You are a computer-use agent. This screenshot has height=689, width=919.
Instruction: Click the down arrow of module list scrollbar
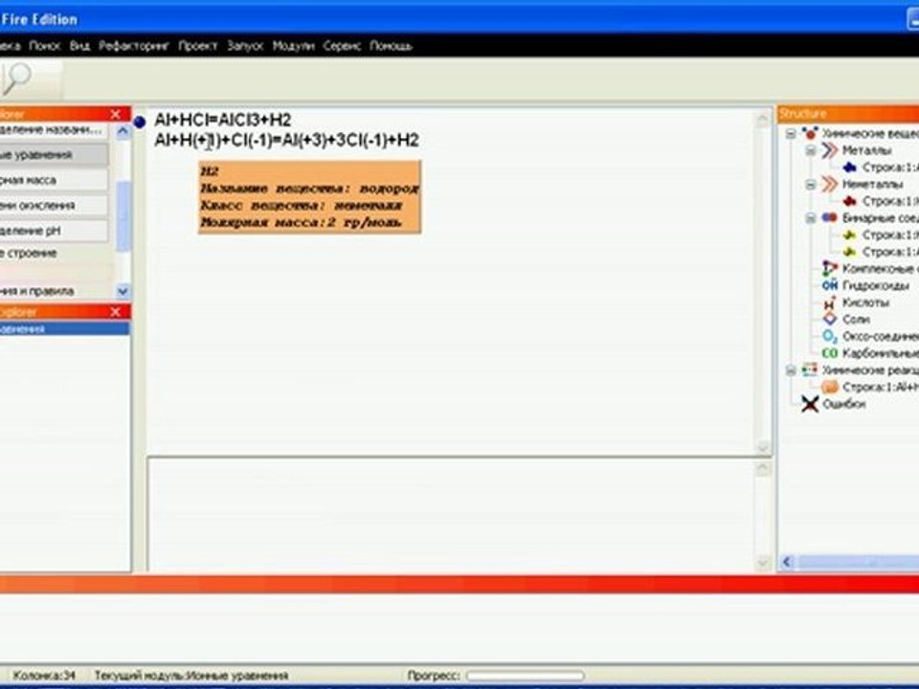123,291
